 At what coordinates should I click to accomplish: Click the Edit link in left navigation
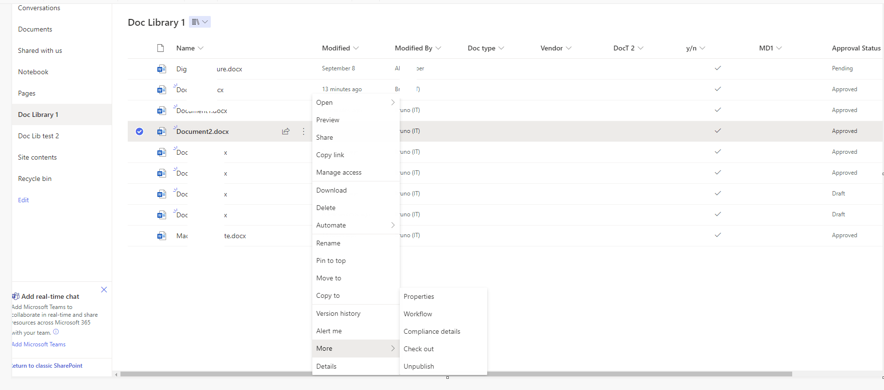pos(23,200)
